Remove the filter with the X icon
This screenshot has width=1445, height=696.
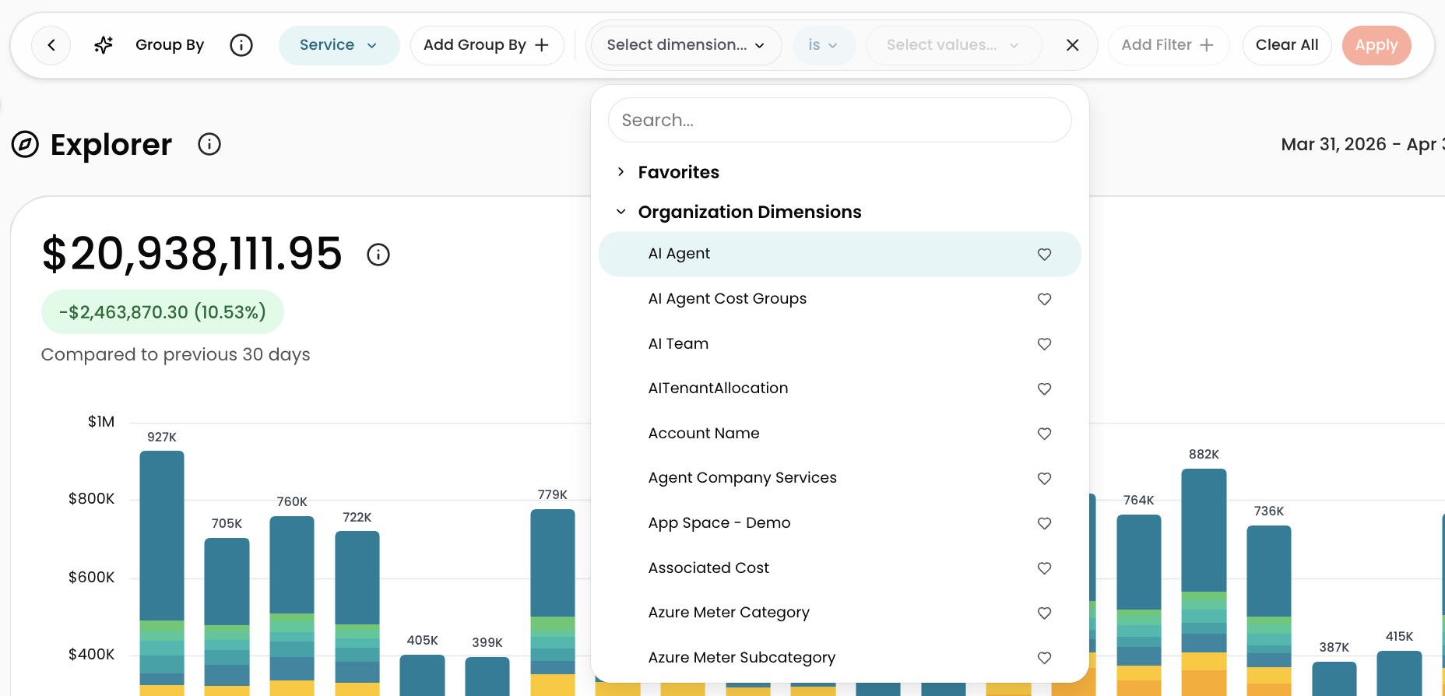tap(1072, 45)
